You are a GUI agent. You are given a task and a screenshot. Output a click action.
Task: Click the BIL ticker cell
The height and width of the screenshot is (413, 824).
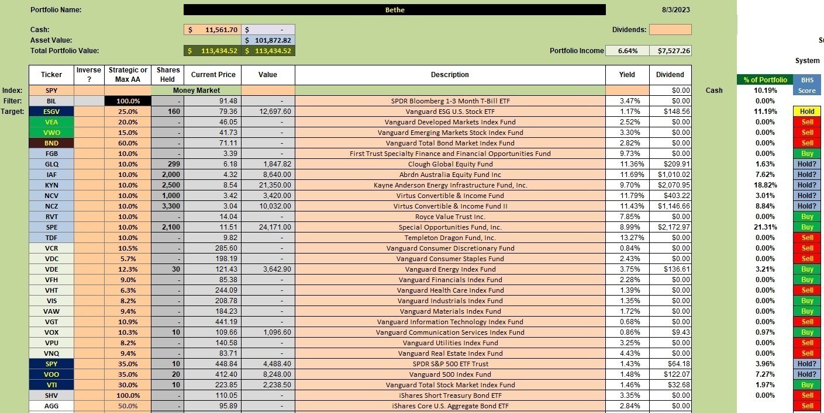(51, 101)
